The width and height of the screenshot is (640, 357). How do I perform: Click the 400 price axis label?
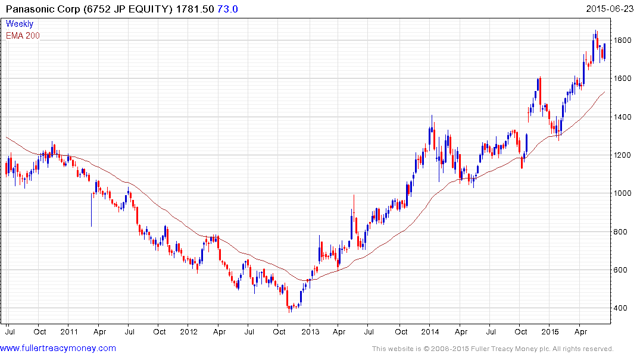pyautogui.click(x=622, y=308)
